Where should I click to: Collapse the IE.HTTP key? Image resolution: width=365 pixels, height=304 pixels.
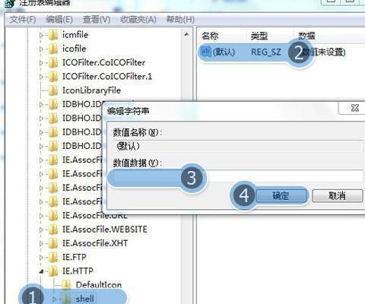(x=41, y=272)
